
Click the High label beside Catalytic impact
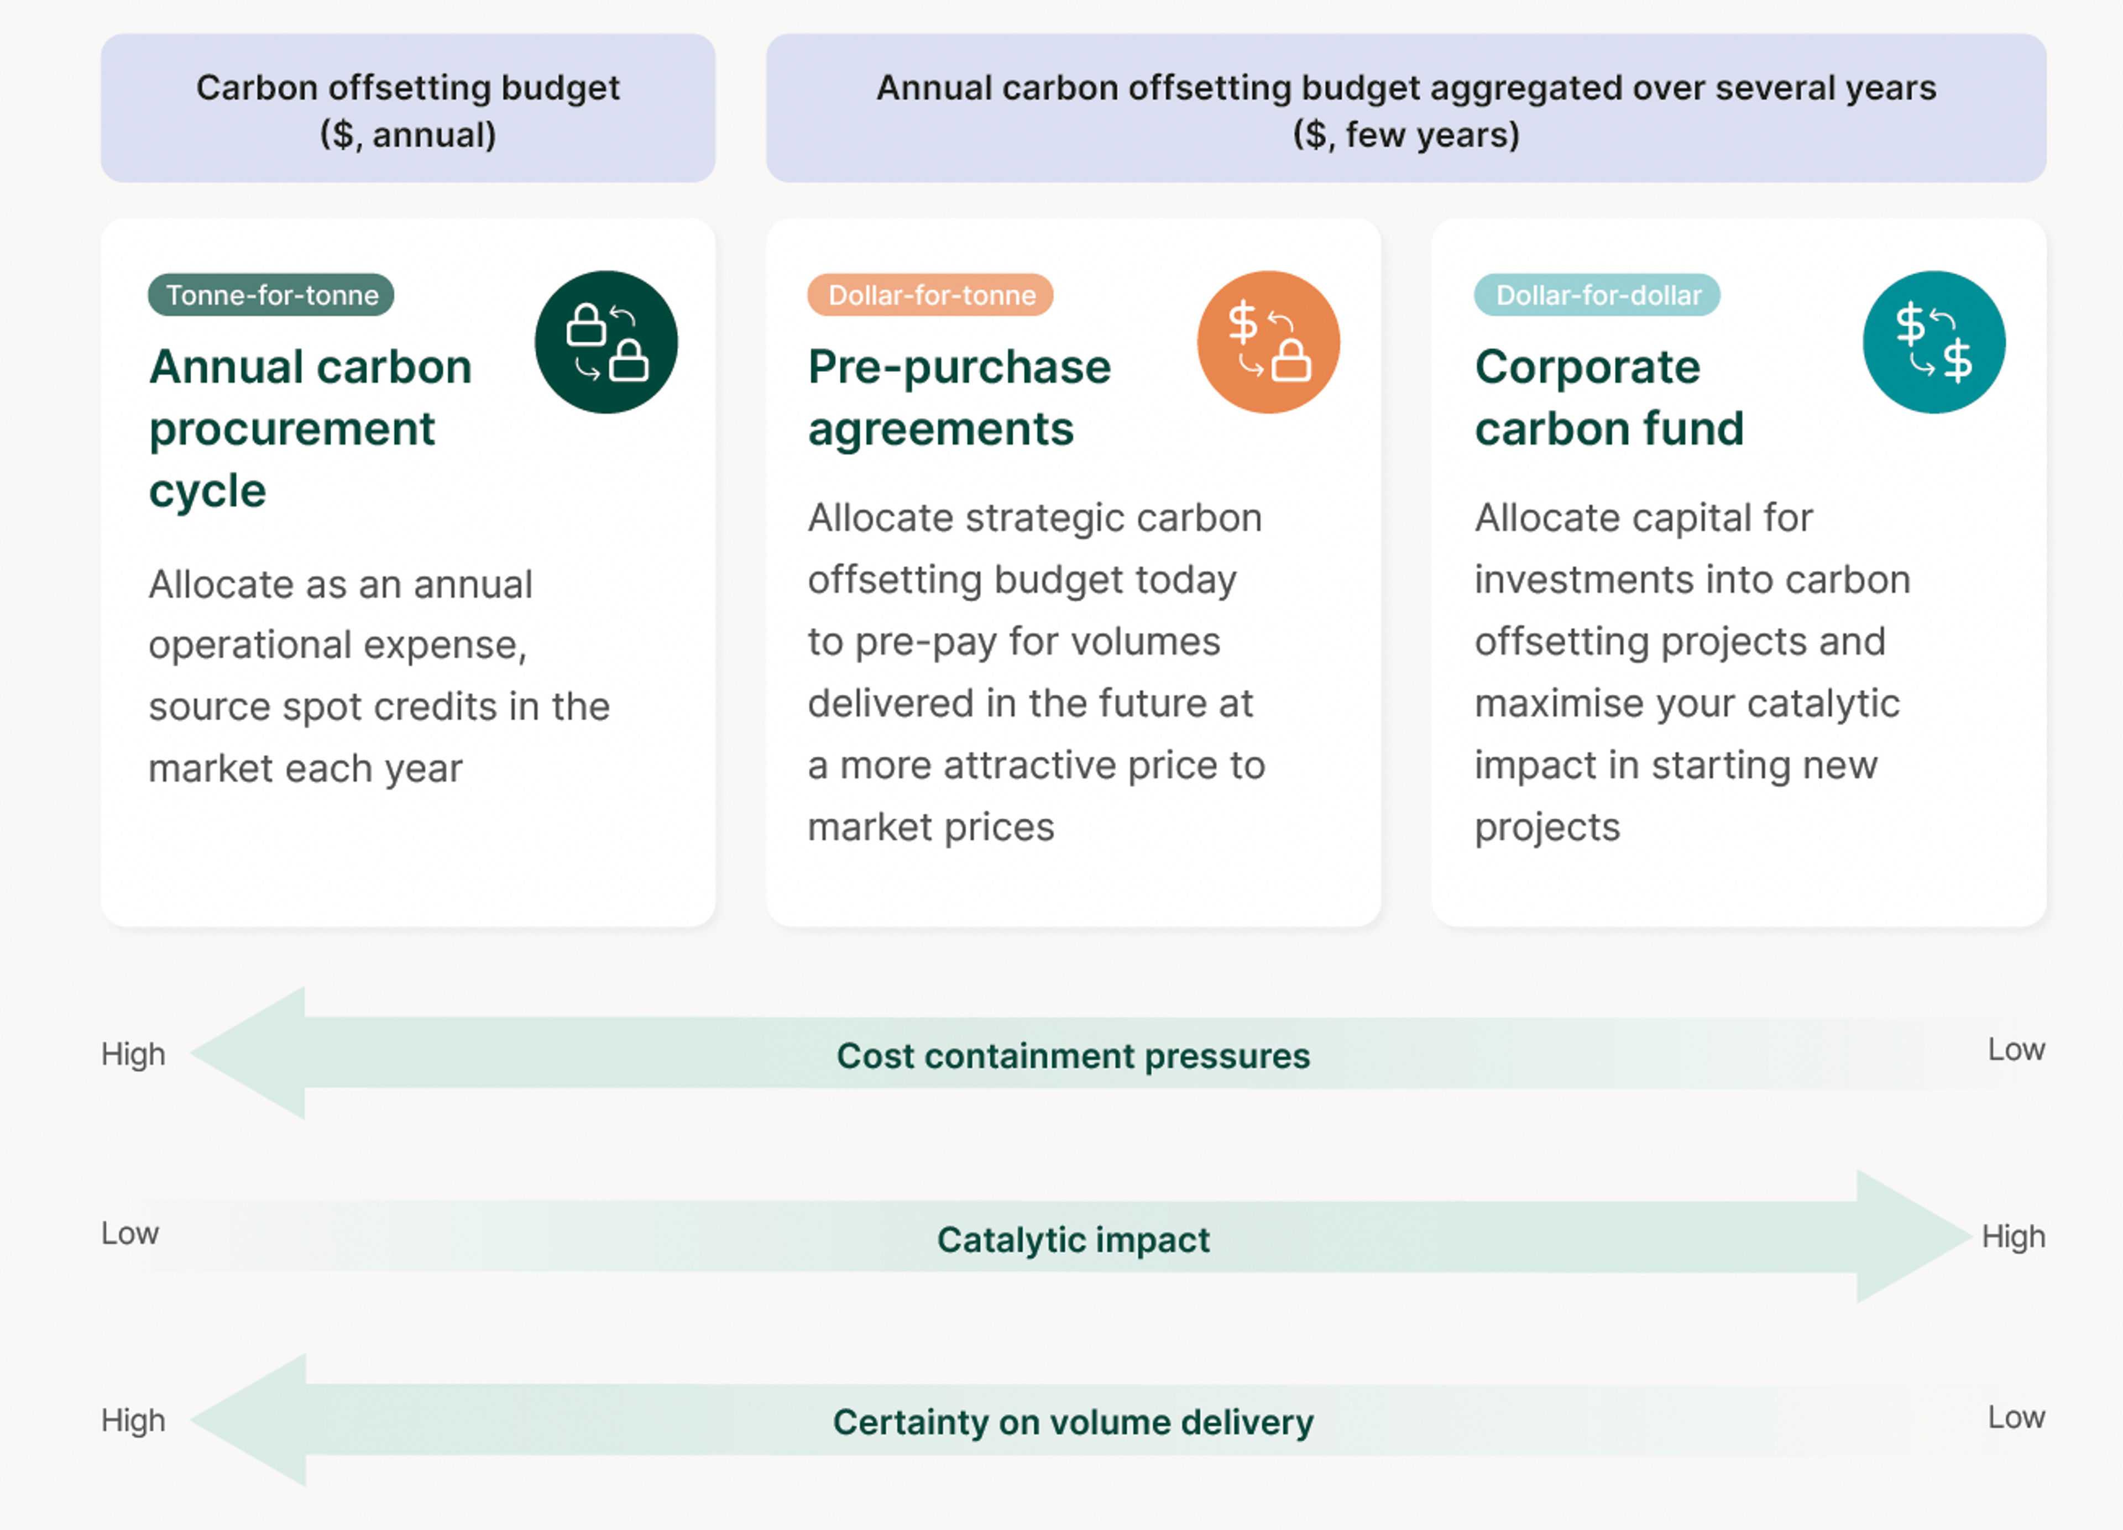coord(2014,1237)
